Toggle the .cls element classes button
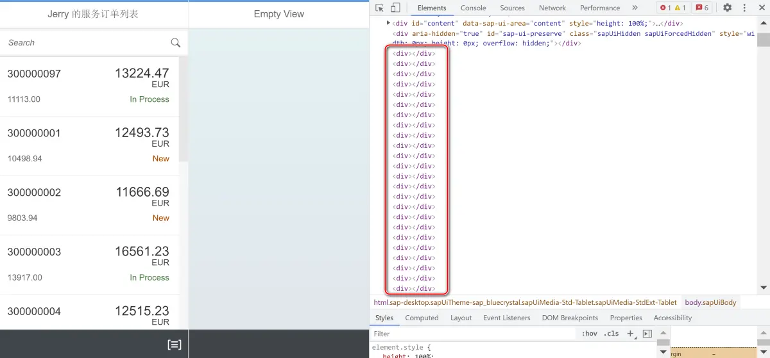Viewport: 770px width, 358px height. [x=612, y=334]
